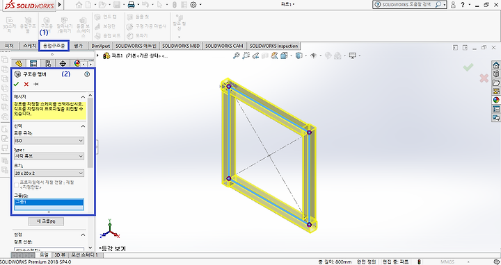Viewport: 501px width, 265px height.
Task: Click the green OK checkmark in Structural Member panel
Action: [x=16, y=84]
